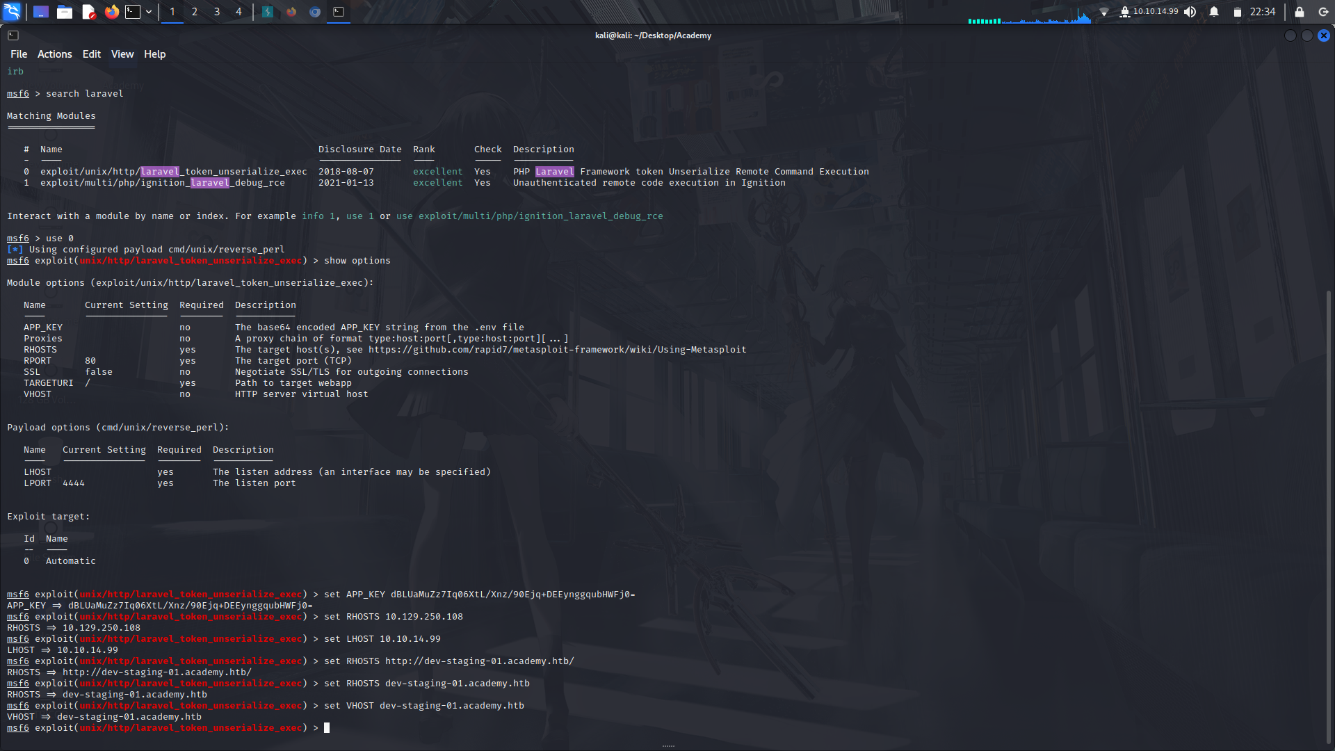Switch to workspace 2

pyautogui.click(x=194, y=11)
